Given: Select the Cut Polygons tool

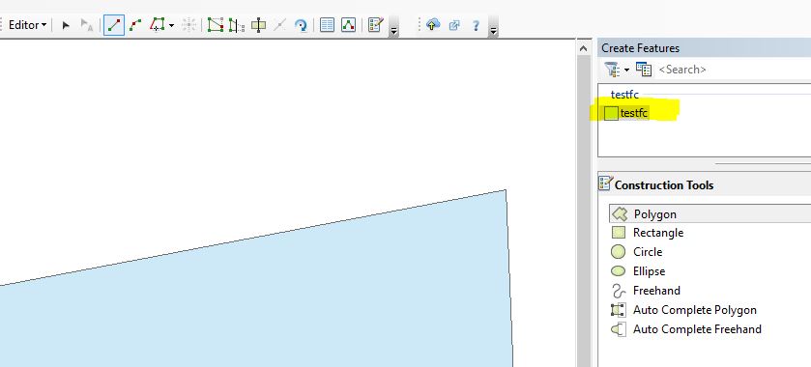Looking at the screenshot, I should (x=237, y=25).
